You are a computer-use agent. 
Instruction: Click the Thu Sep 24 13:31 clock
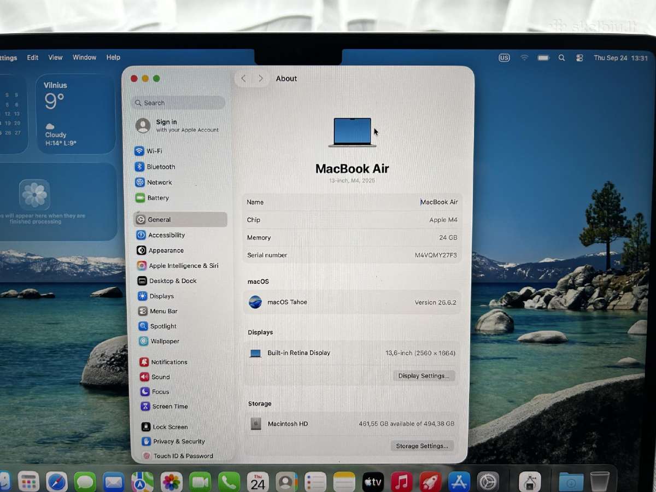click(x=620, y=58)
